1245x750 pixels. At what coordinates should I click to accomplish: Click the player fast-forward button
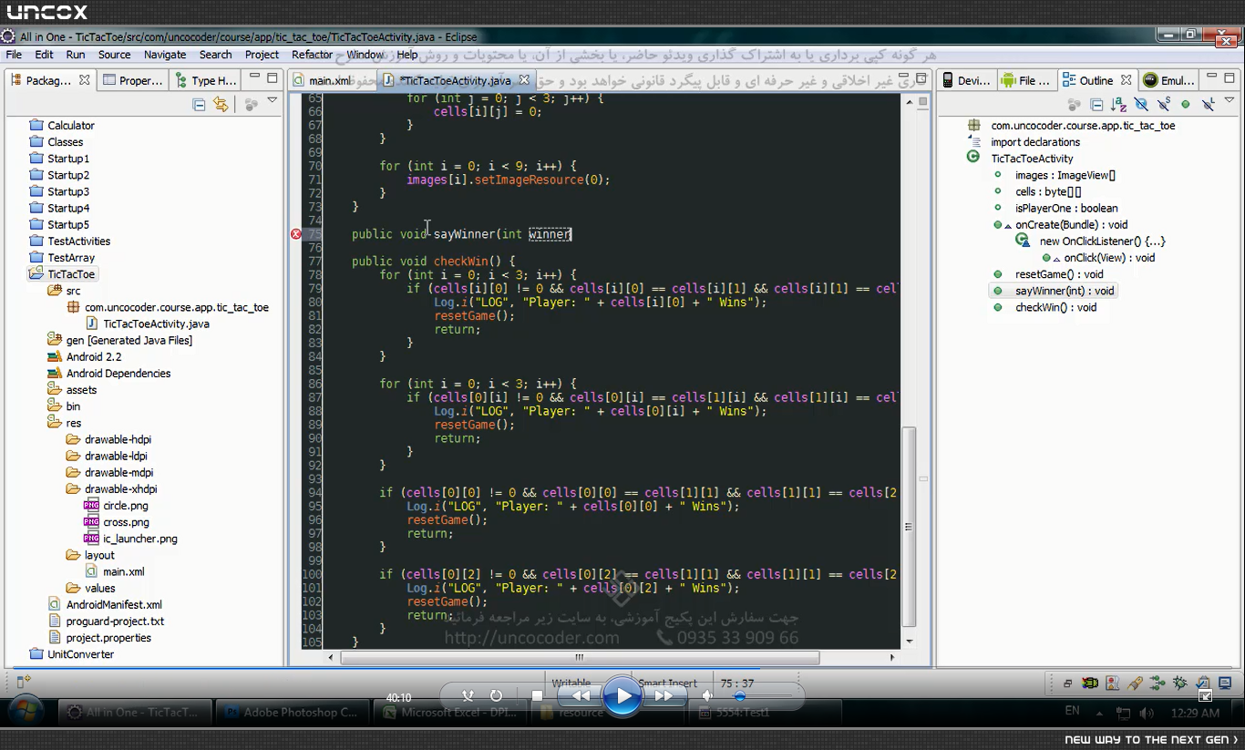[x=664, y=696]
